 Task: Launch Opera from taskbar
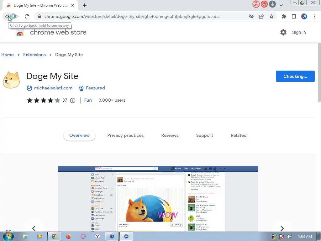(83, 237)
